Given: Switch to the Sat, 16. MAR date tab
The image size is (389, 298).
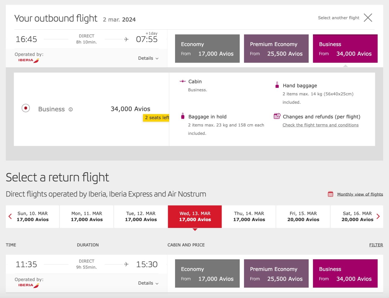Looking at the screenshot, I should coord(357,216).
